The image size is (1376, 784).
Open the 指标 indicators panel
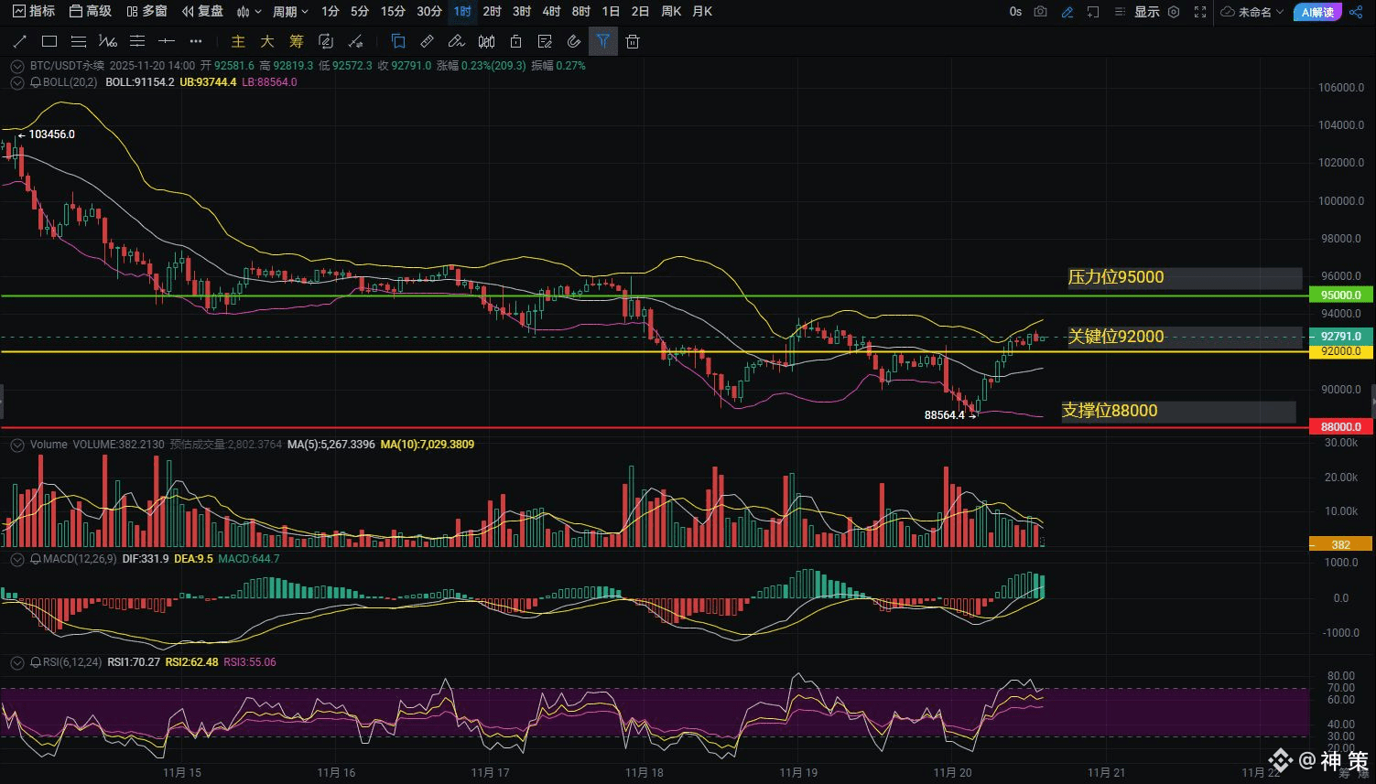point(34,12)
